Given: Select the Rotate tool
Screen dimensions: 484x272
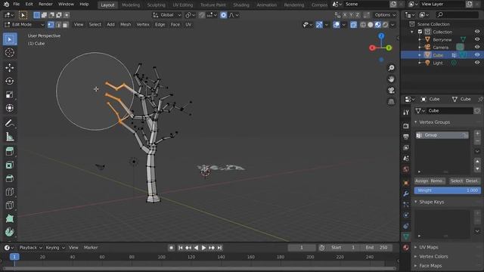Looking at the screenshot, I should pyautogui.click(x=10, y=81).
